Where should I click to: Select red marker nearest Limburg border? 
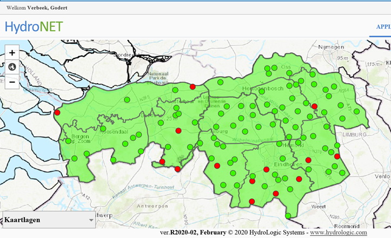click(x=337, y=156)
